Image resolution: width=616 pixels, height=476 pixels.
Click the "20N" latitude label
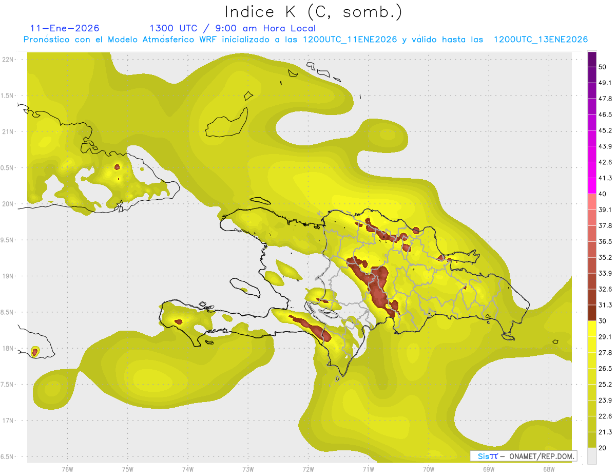click(x=8, y=204)
